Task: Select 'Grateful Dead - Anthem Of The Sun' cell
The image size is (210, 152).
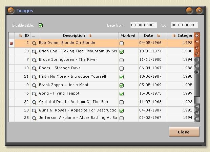Action: pyautogui.click(x=78, y=102)
